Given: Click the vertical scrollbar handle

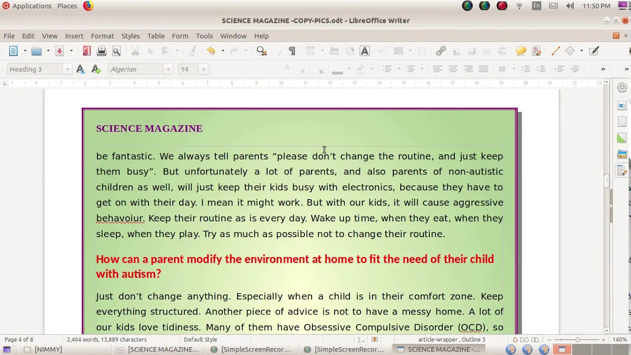Looking at the screenshot, I should coord(607,180).
